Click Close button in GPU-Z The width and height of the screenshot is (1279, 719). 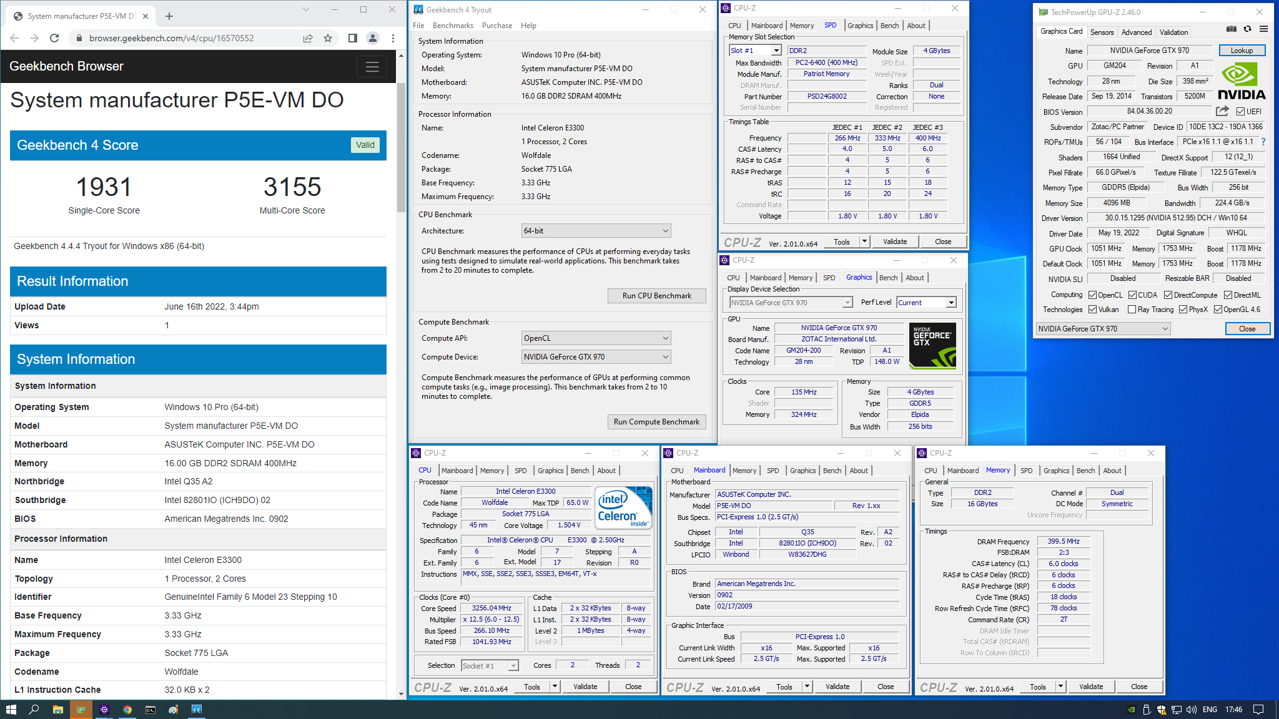[x=1247, y=329]
